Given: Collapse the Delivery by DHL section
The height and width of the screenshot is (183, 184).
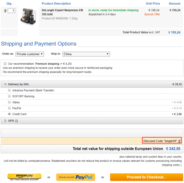Looking at the screenshot, I should [92, 84].
